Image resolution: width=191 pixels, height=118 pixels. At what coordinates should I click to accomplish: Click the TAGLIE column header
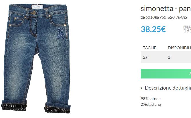[x=150, y=48]
